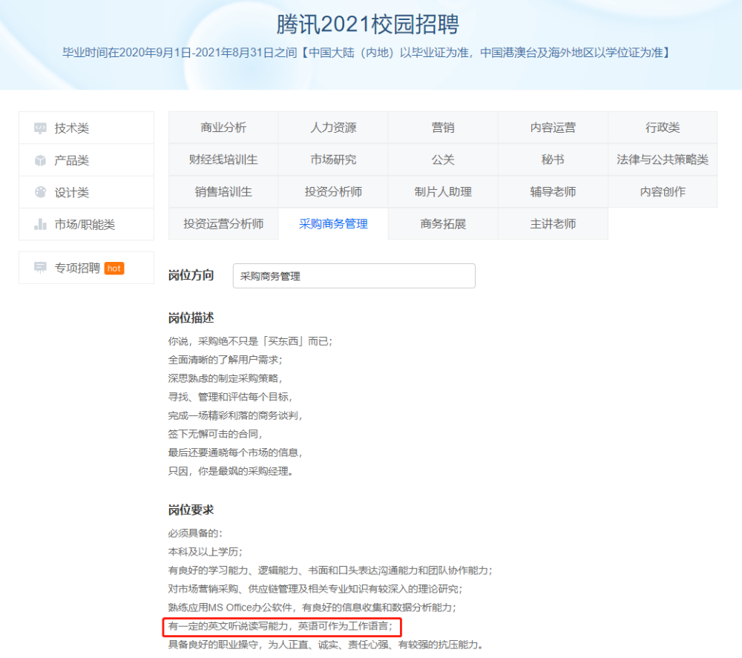Click the requirement 有良好的学习能力、逻辑能力

pos(330,570)
